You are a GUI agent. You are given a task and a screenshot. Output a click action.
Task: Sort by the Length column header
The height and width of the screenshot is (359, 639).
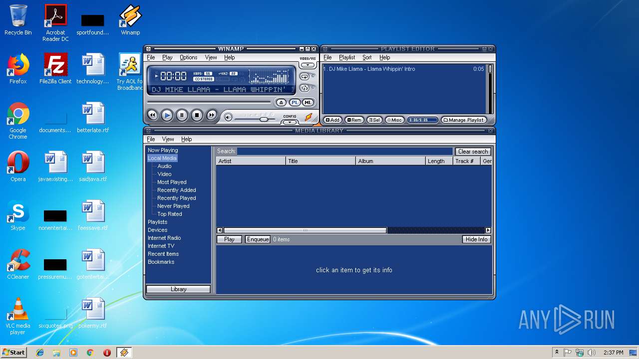(x=439, y=161)
